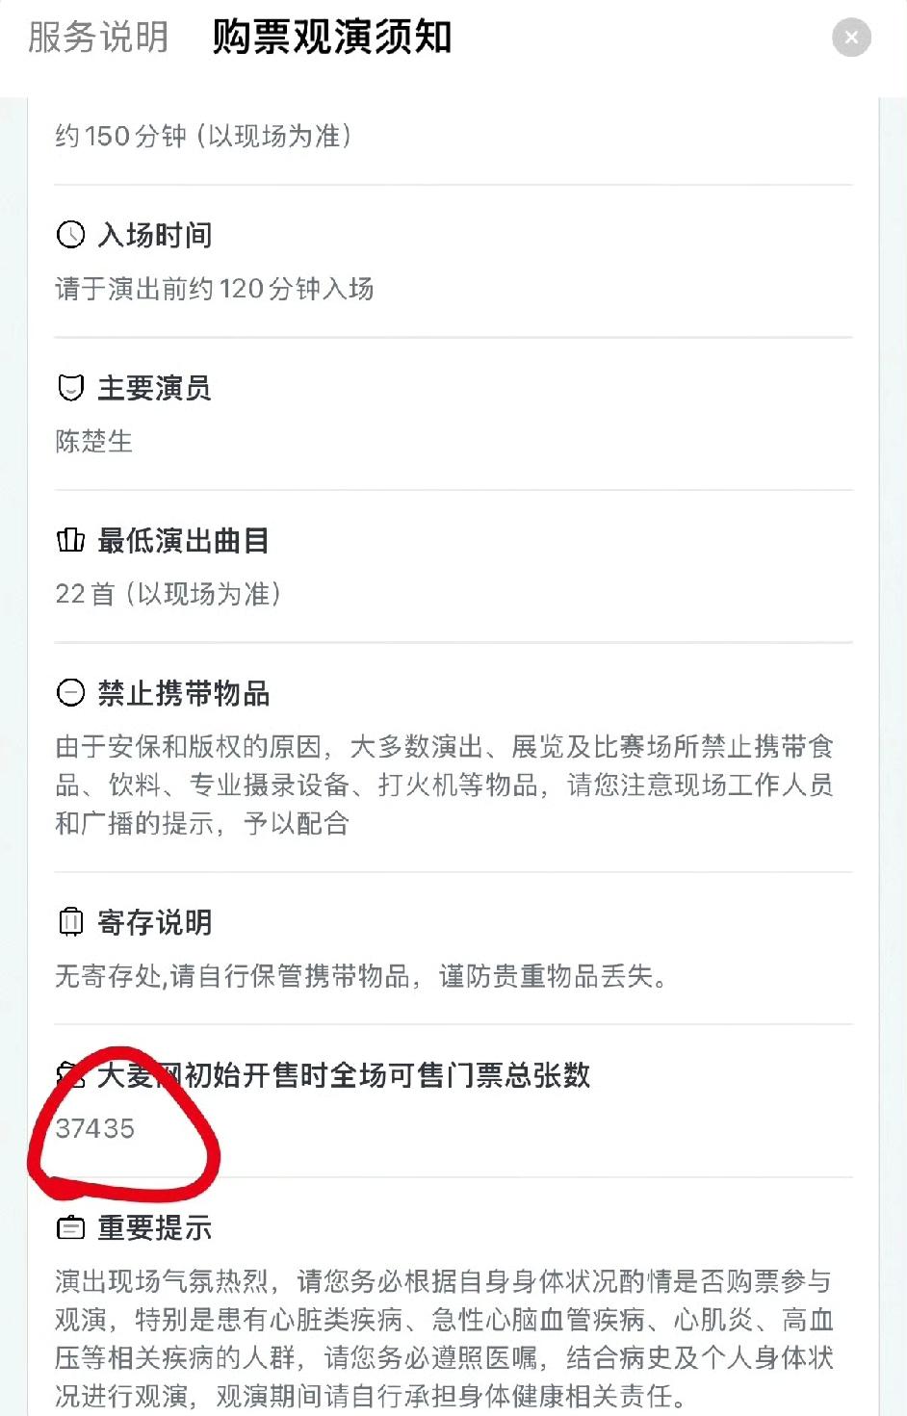Tap the 入场时间 section heading
This screenshot has width=907, height=1416.
155,235
